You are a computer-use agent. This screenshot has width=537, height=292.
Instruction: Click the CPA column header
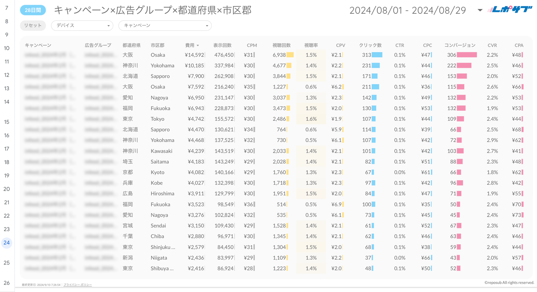point(519,45)
